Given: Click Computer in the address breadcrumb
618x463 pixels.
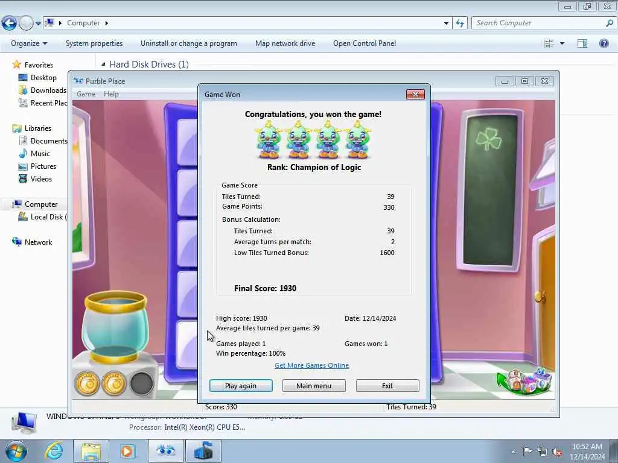Looking at the screenshot, I should click(83, 23).
